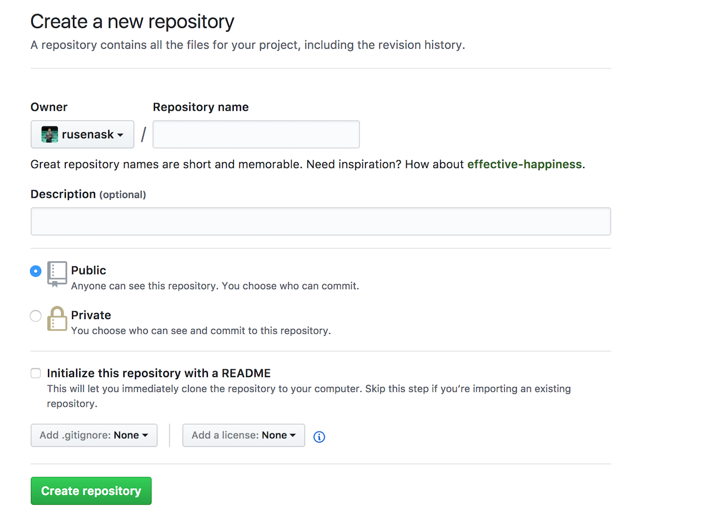Screen dimensions: 709x529
Task: Click the info icon beside Add a license
Action: point(319,437)
